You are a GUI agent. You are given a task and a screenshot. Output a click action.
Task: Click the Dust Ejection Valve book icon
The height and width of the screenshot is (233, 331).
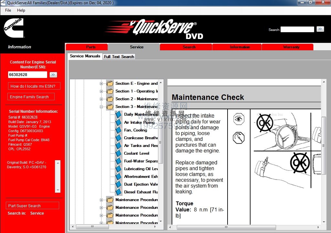[x=118, y=184]
